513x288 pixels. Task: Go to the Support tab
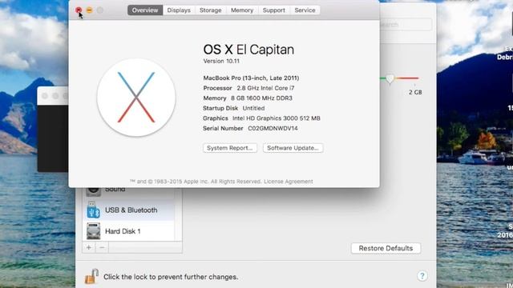click(274, 10)
